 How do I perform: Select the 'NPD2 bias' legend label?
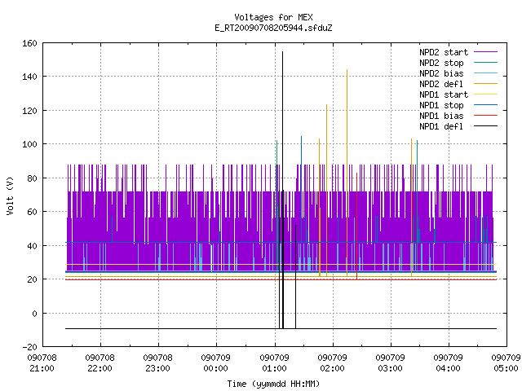(x=441, y=73)
